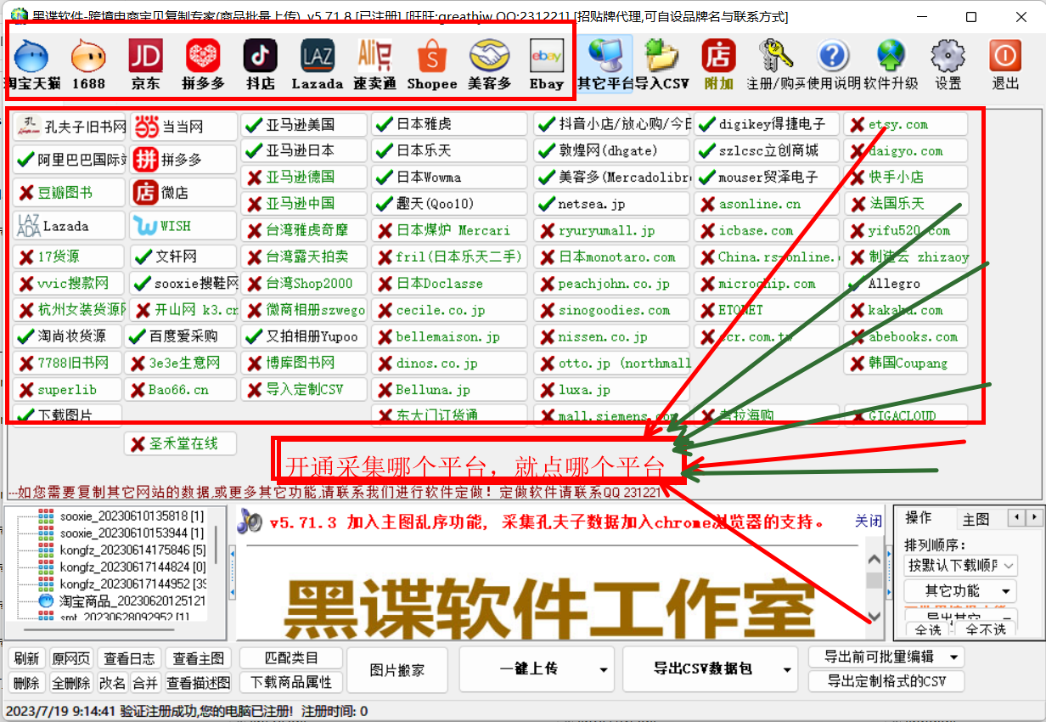1046x722 pixels.
Task: Start 软件升级 from the toolbar
Action: [x=891, y=65]
